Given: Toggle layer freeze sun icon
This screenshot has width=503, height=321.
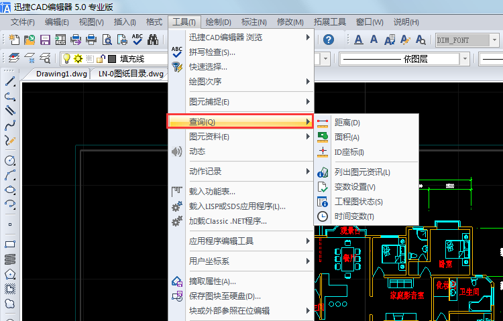Looking at the screenshot, I should click(78, 59).
